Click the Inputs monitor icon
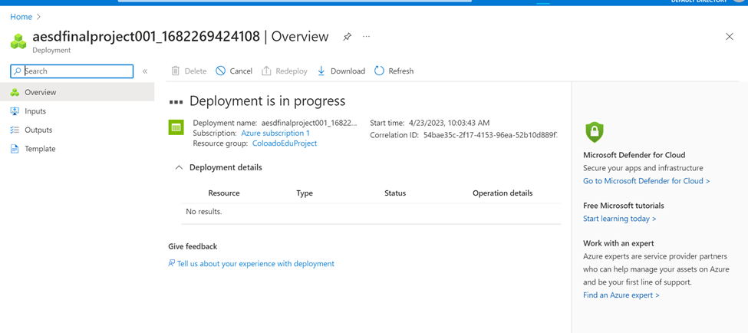 (x=15, y=111)
